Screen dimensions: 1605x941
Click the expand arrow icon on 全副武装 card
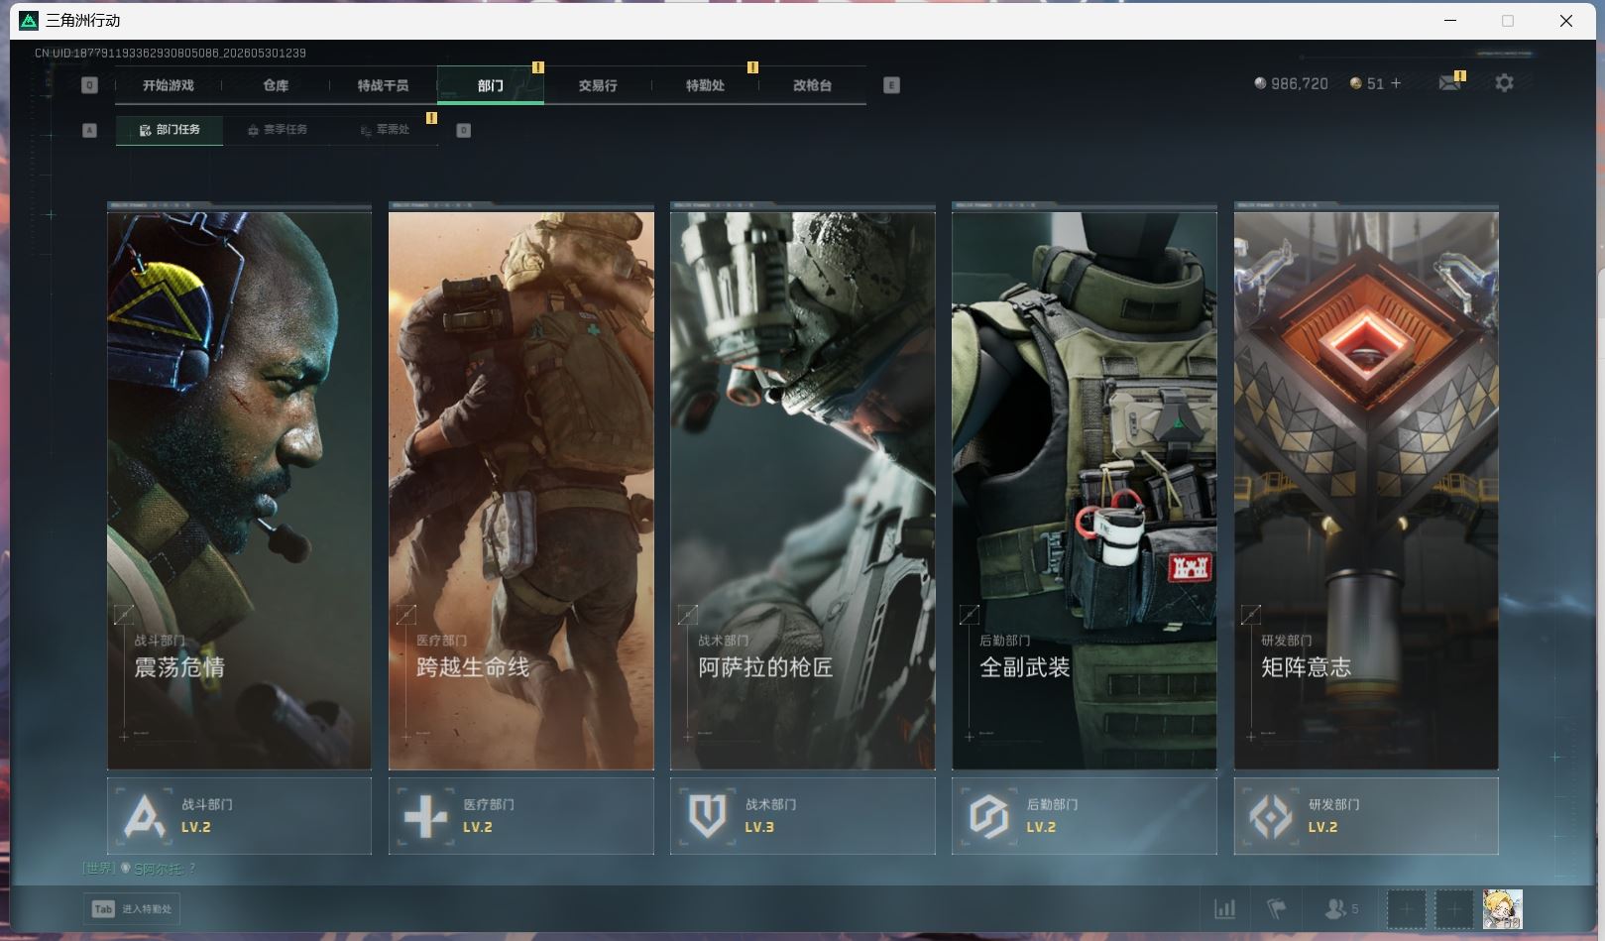pyautogui.click(x=970, y=615)
